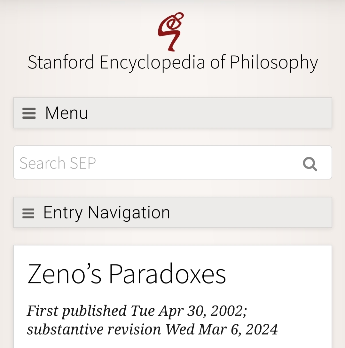Click the word Encyclopedia in site title
The width and height of the screenshot is (345, 348).
click(152, 62)
